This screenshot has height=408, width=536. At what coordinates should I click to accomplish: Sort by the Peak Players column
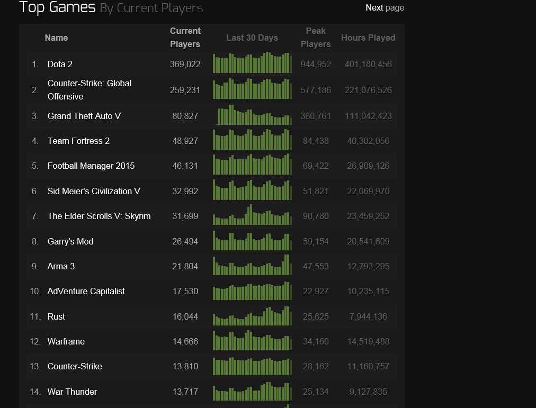click(315, 38)
